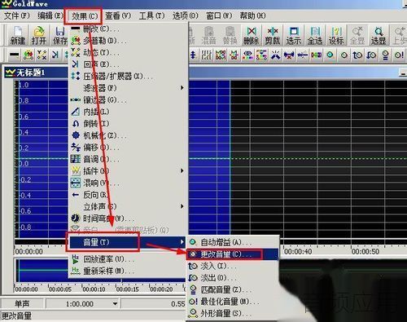
Task: Click the 混音 (Mix) toolbar button
Action: point(208,36)
